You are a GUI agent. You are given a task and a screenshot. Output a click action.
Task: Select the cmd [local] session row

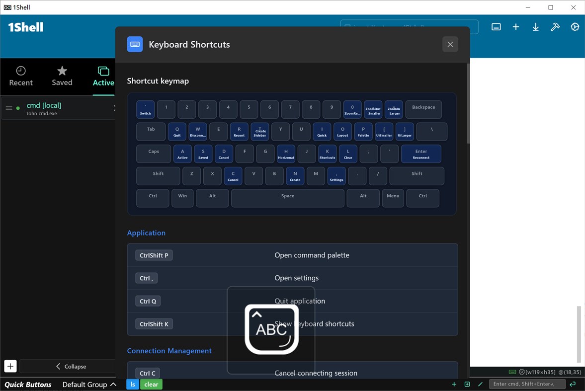pos(59,109)
